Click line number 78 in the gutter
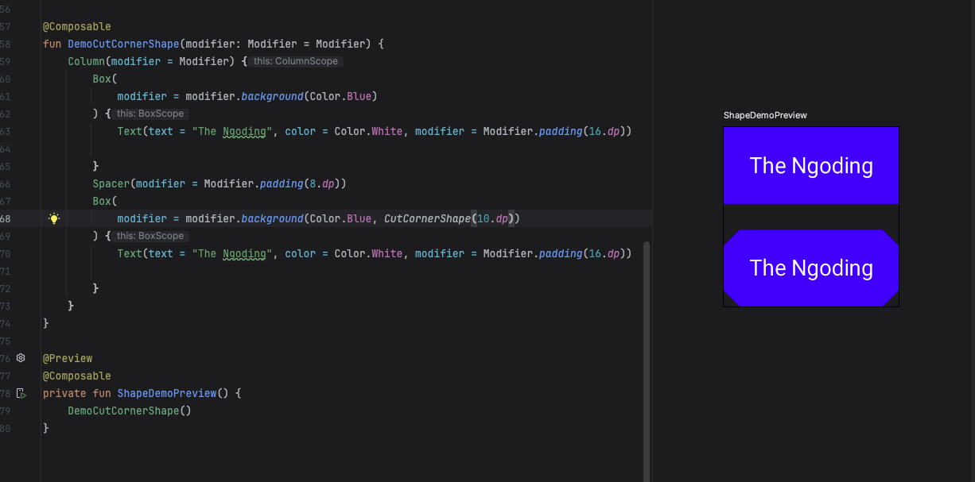The height and width of the screenshot is (482, 975). click(x=6, y=393)
